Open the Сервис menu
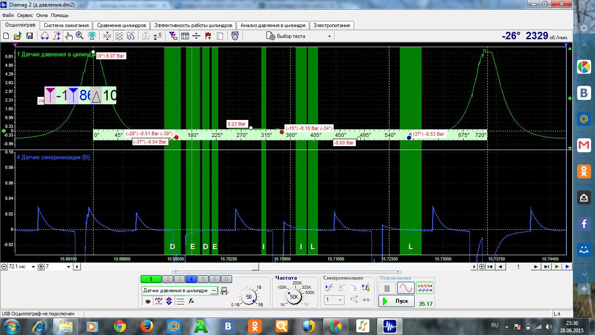The height and width of the screenshot is (335, 595). click(25, 15)
